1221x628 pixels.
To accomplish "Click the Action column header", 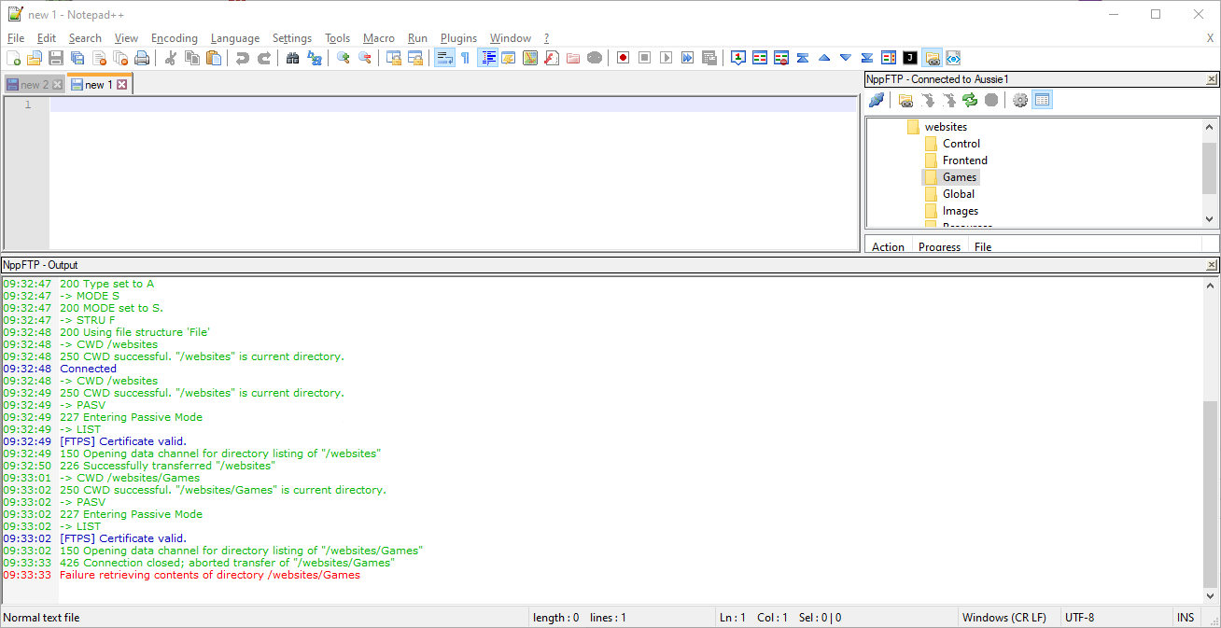I will pyautogui.click(x=888, y=246).
